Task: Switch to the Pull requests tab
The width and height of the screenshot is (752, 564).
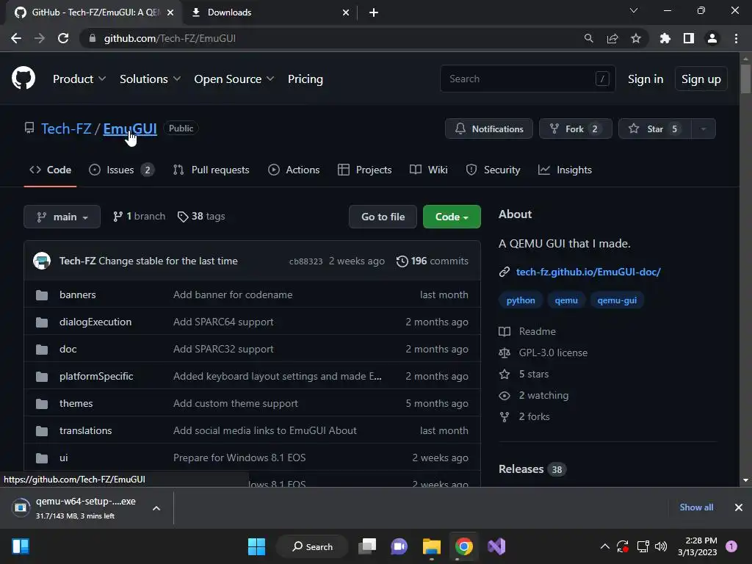Action: (211, 170)
